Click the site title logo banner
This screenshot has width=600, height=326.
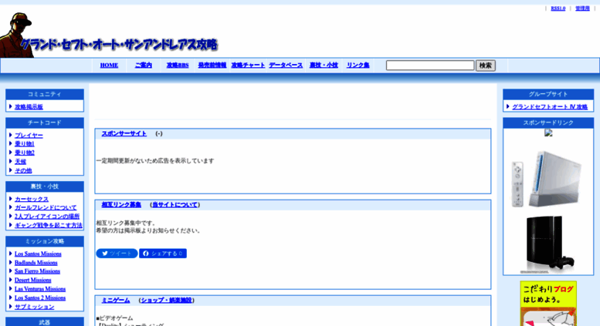pyautogui.click(x=119, y=45)
